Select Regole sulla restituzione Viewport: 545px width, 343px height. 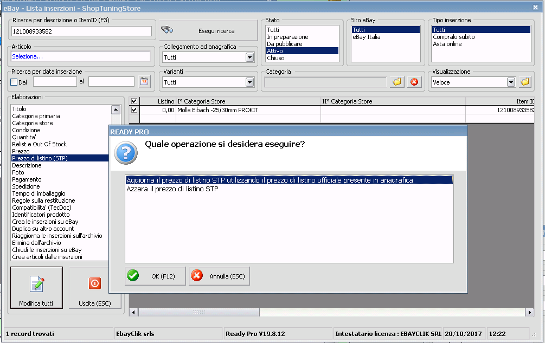tap(43, 200)
